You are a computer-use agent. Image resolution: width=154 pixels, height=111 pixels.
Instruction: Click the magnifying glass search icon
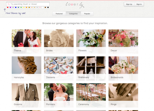(9, 4)
